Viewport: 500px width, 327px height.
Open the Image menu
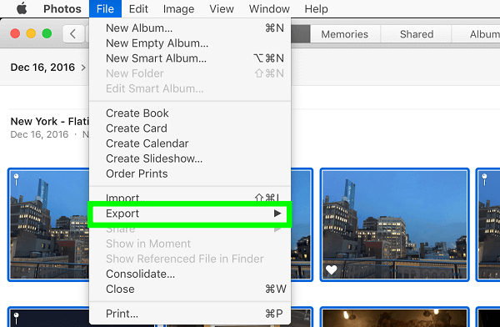178,9
